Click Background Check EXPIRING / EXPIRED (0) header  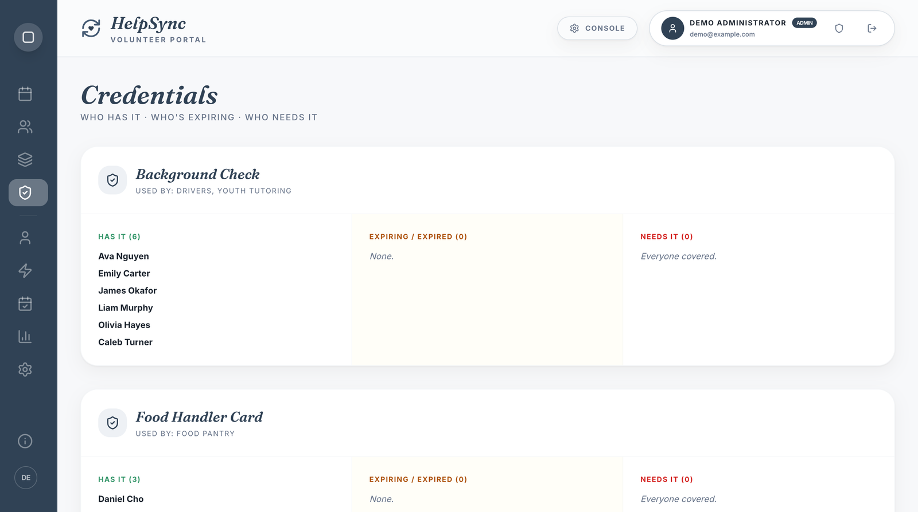coord(418,237)
